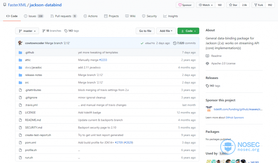Open the master branch dropdown
The image size is (278, 163).
pos(27,31)
